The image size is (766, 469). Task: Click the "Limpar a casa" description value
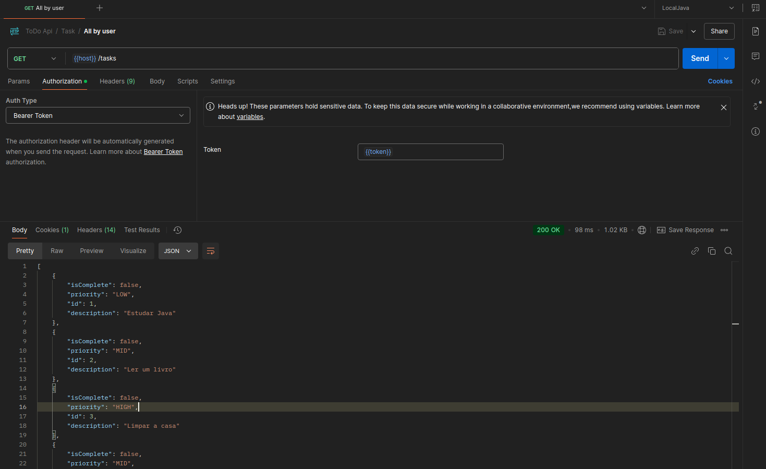152,426
